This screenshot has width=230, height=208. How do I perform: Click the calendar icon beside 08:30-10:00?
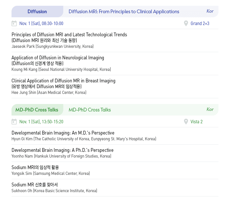pos(14,23)
